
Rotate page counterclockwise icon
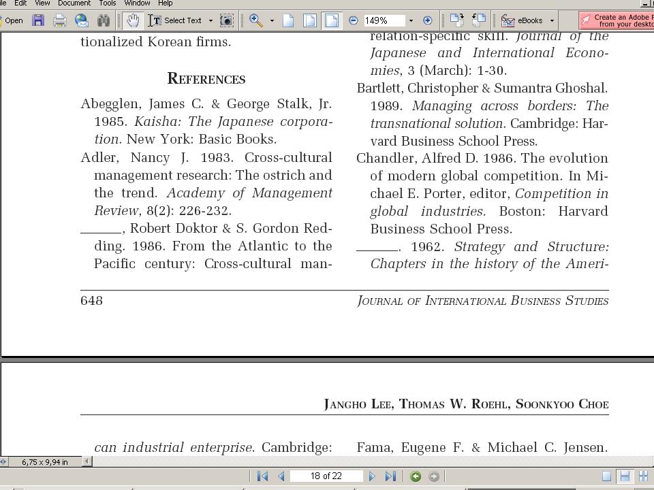tap(478, 20)
